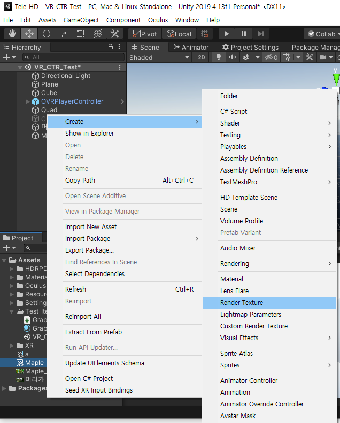340x423 pixels.
Task: Expand OVRPlayerController object
Action: (27, 101)
